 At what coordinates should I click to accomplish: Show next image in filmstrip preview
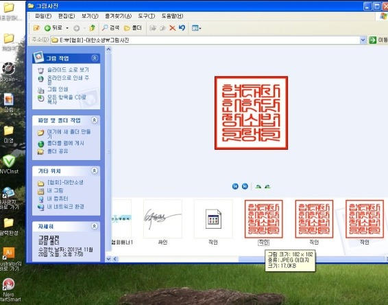[245, 186]
